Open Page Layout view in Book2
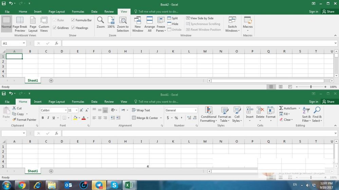 tap(33, 24)
